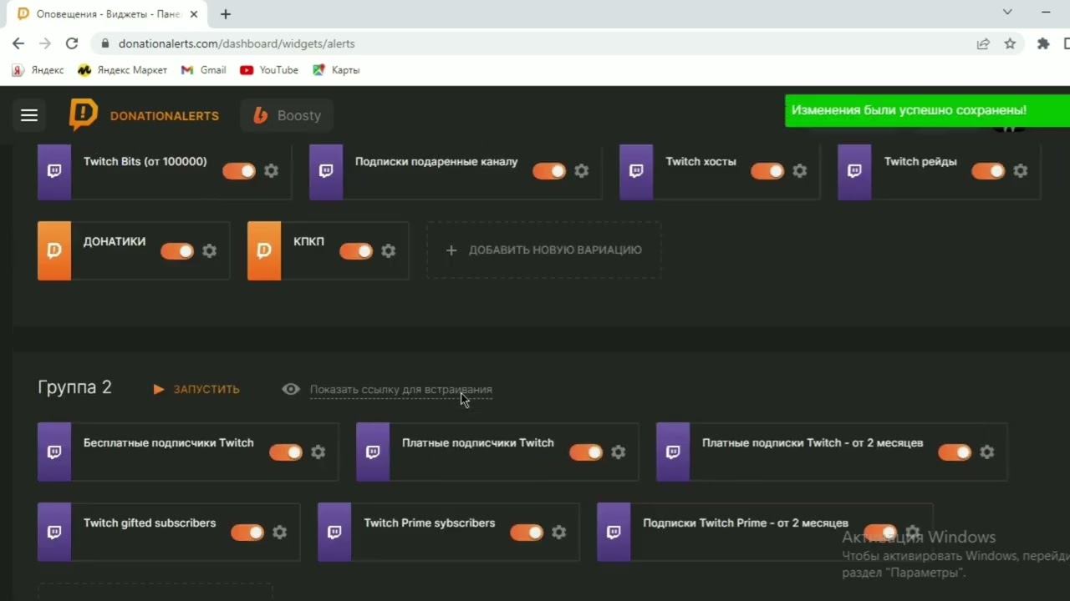
Task: Disable the Платные подписчики Twitch toggle
Action: 586,452
